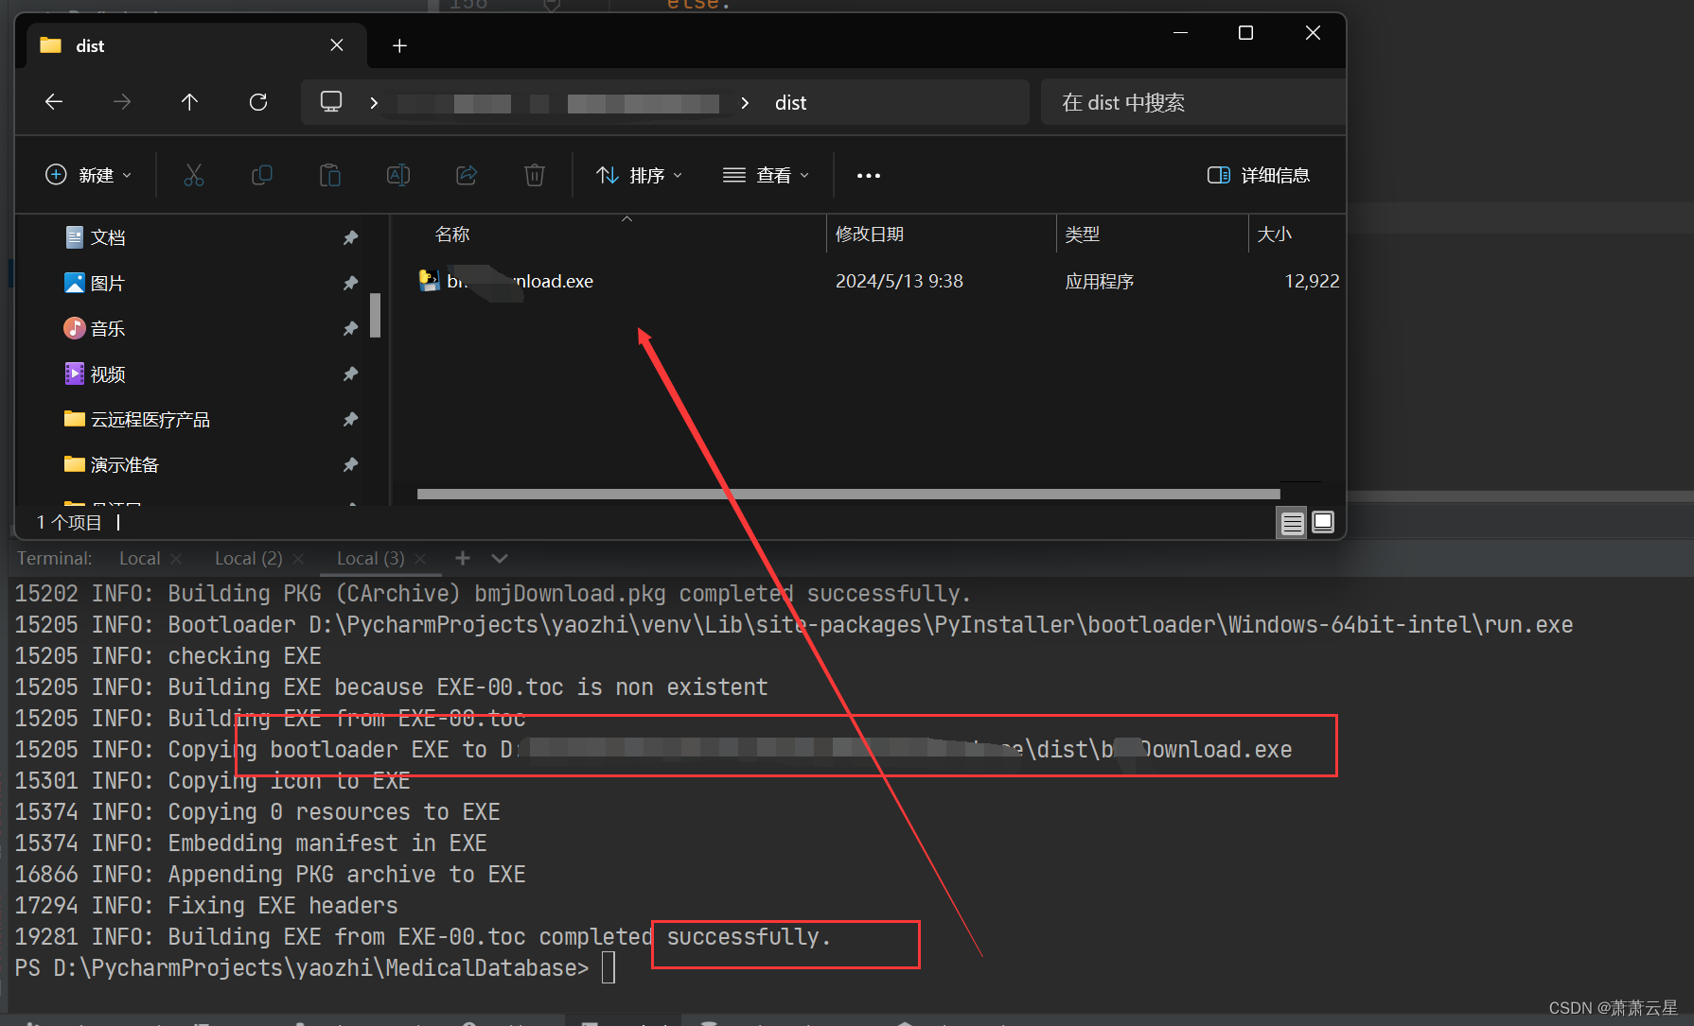Click pin icon next to 演示准备
Image resolution: width=1694 pixels, height=1026 pixels.
coord(350,464)
